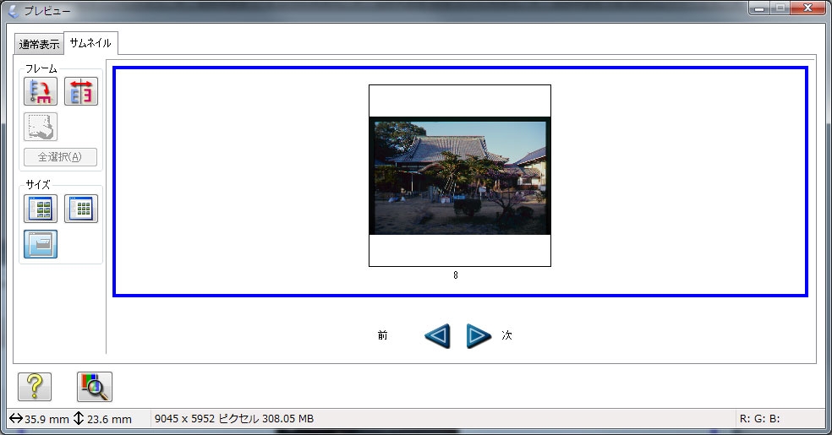Switch to the サムネイル tab
This screenshot has height=435, width=832.
90,43
